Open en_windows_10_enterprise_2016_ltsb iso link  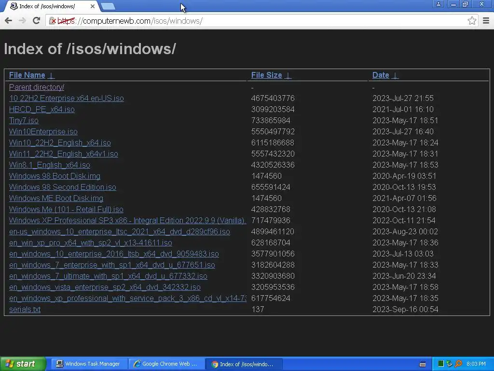114,254
